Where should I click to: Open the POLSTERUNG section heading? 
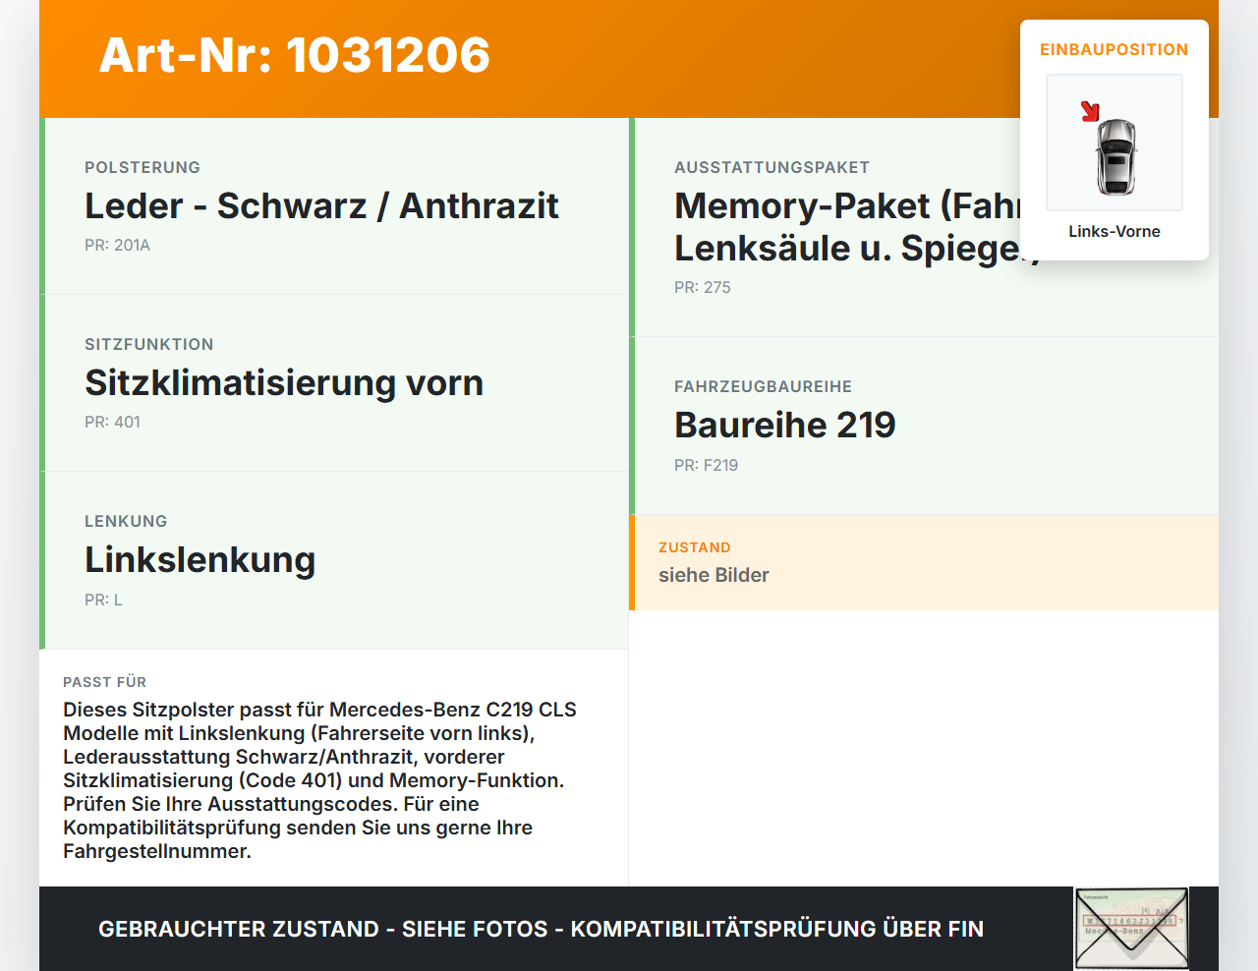tap(142, 167)
